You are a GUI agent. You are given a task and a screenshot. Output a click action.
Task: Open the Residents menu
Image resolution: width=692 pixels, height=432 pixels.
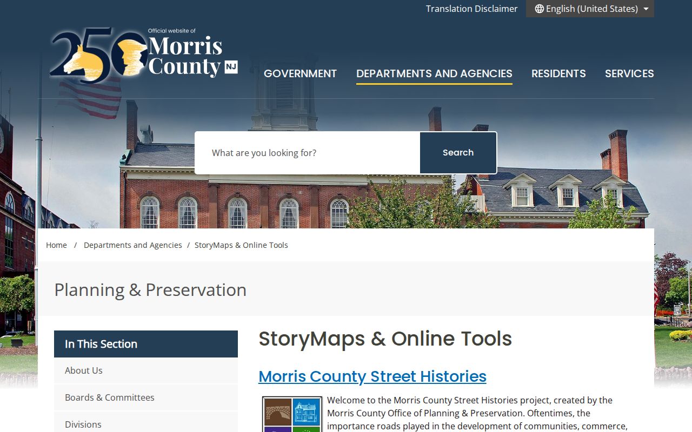click(x=558, y=73)
